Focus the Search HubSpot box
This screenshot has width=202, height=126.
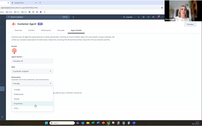pyautogui.click(x=38, y=17)
